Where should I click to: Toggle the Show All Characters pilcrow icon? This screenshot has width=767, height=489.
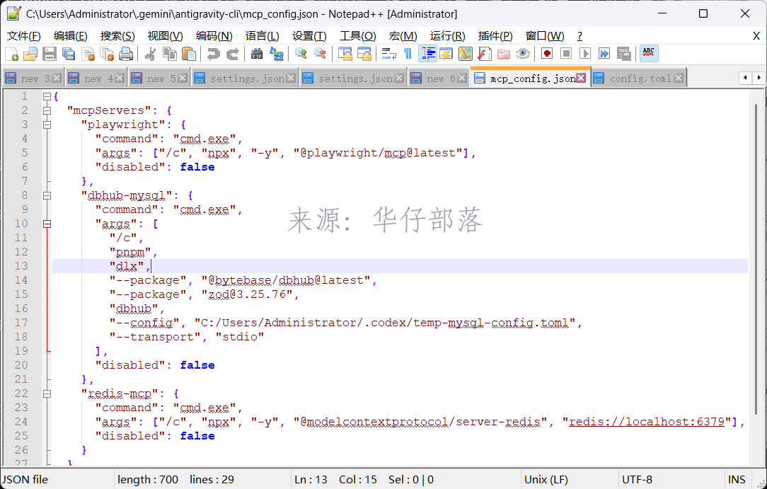click(x=408, y=54)
